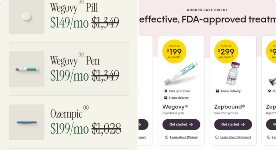The height and width of the screenshot is (150, 276).
Task: Click the arrow icon in Zepbound's Get started button
Action: [x=243, y=124]
